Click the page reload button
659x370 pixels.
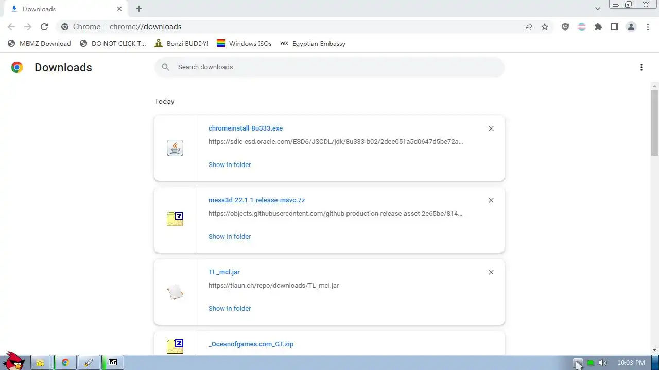(44, 27)
